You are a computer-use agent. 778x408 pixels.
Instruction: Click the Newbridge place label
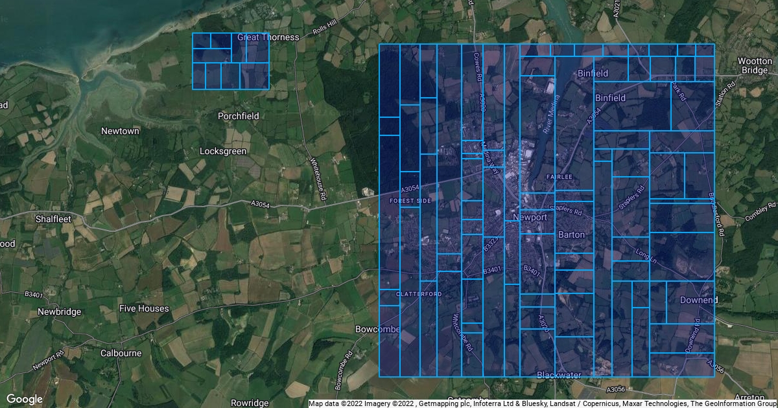pyautogui.click(x=59, y=312)
